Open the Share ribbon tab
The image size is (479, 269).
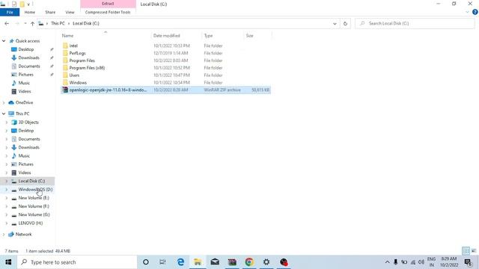click(50, 12)
